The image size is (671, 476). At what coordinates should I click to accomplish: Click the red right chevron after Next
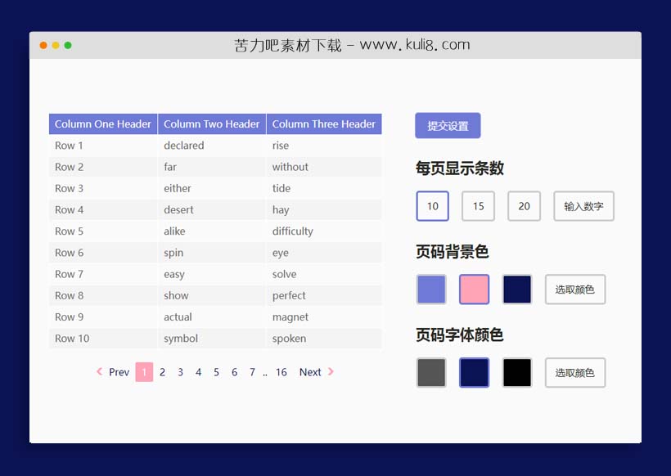[331, 372]
